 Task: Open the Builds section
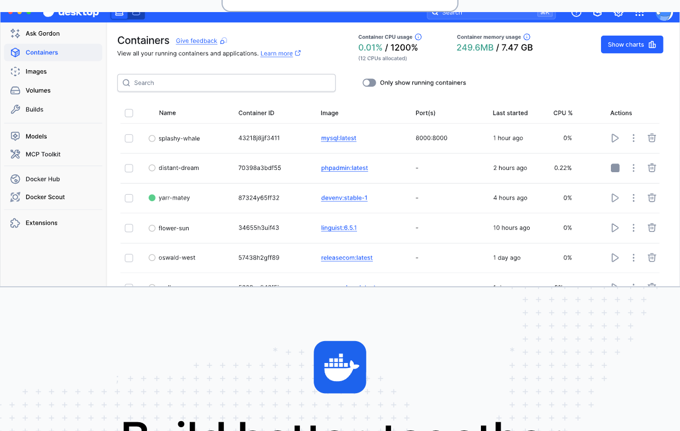click(53, 109)
